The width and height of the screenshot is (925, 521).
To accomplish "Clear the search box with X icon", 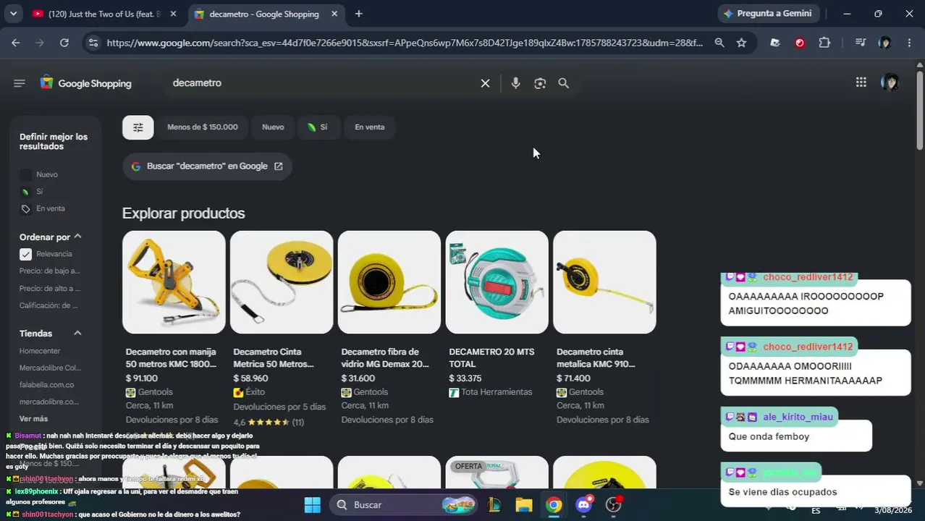I will tap(486, 83).
